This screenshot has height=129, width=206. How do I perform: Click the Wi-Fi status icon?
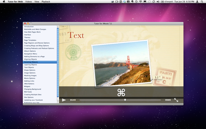tap(140, 2)
